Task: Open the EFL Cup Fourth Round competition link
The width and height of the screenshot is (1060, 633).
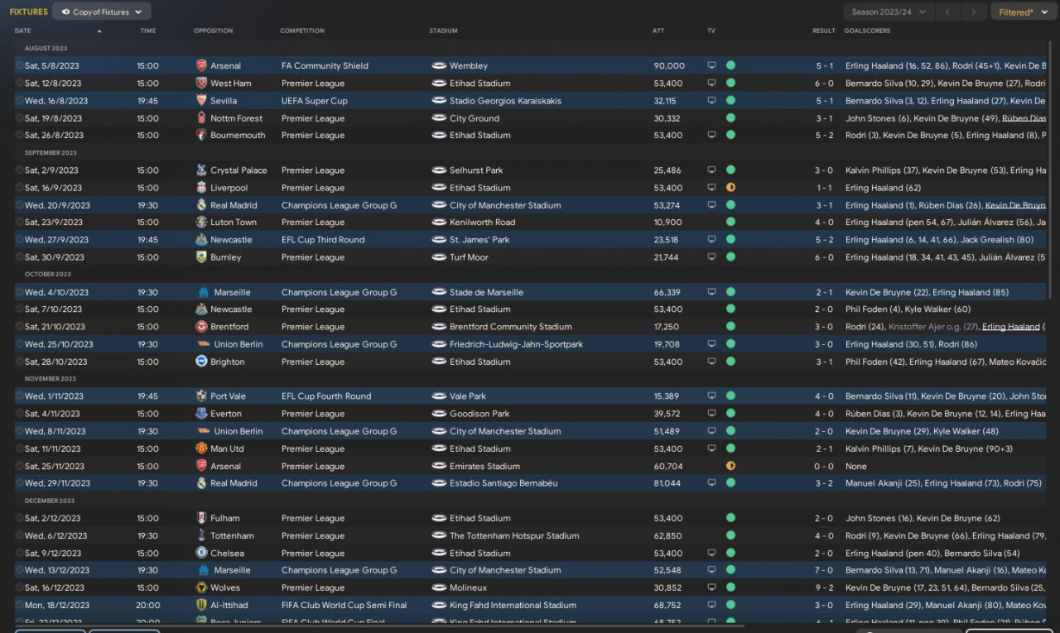Action: 326,396
